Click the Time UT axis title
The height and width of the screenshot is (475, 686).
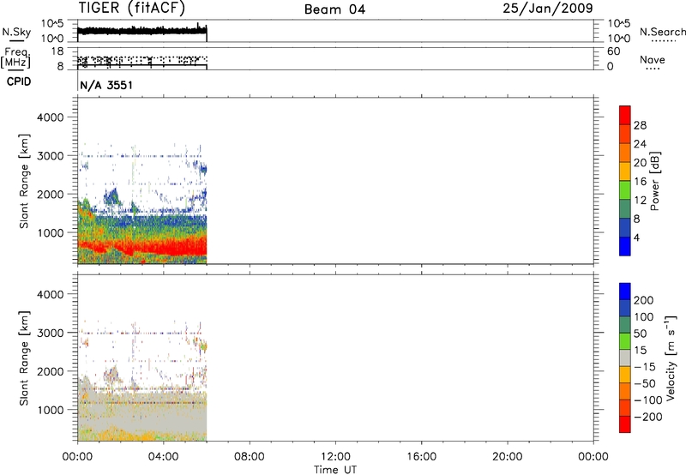pyautogui.click(x=335, y=470)
